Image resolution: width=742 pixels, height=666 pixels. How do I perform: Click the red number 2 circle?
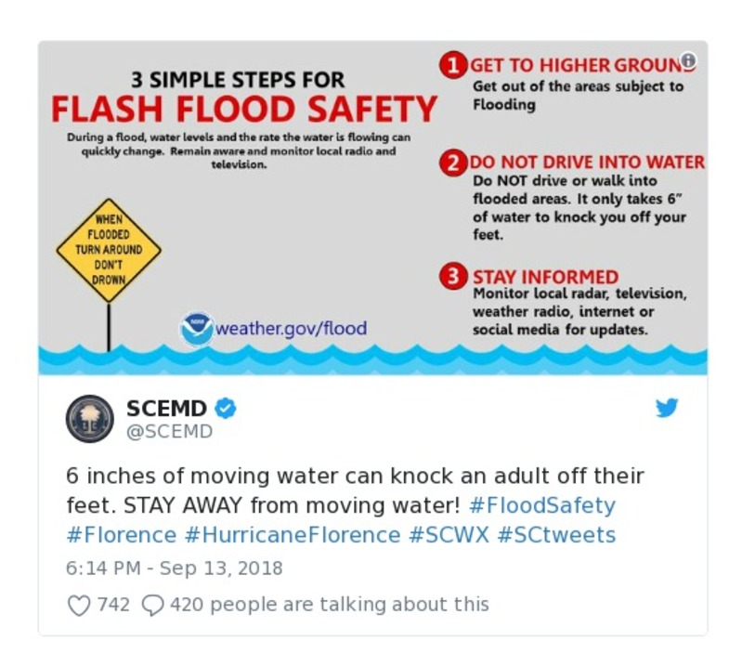click(453, 163)
